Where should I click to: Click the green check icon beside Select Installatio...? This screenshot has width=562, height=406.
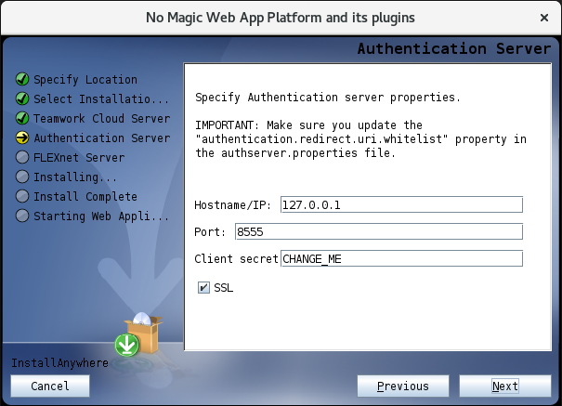pyautogui.click(x=22, y=98)
